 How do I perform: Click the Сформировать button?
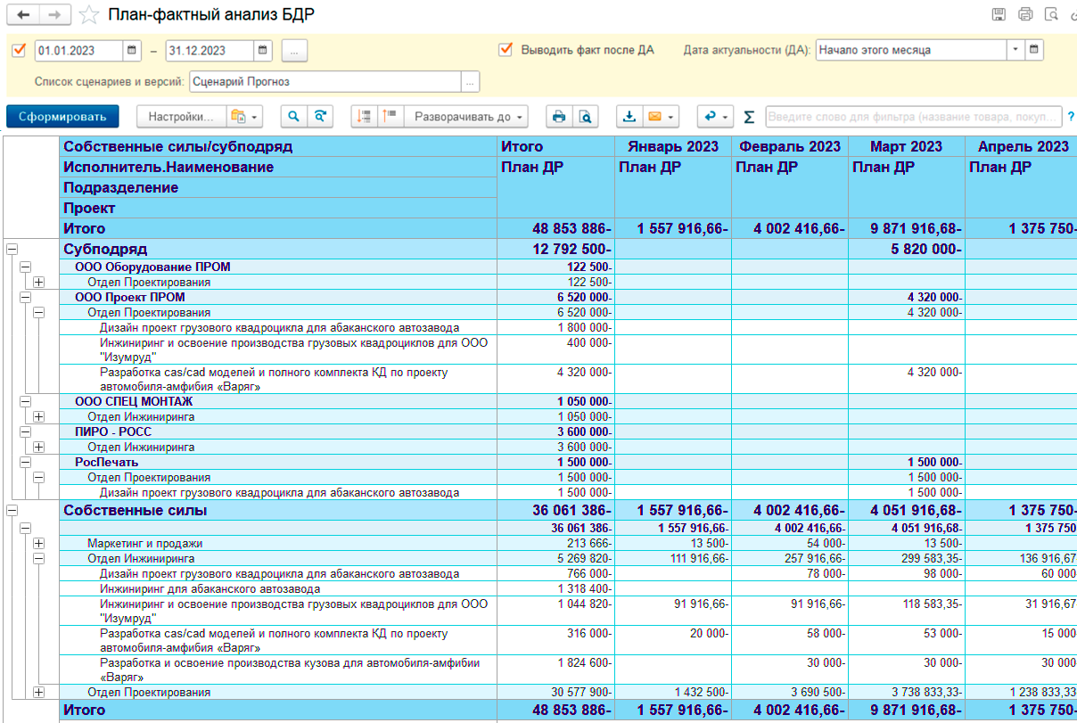[62, 117]
